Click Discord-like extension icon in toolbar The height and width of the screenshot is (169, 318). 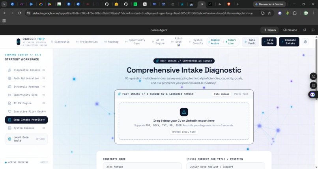click(x=280, y=13)
